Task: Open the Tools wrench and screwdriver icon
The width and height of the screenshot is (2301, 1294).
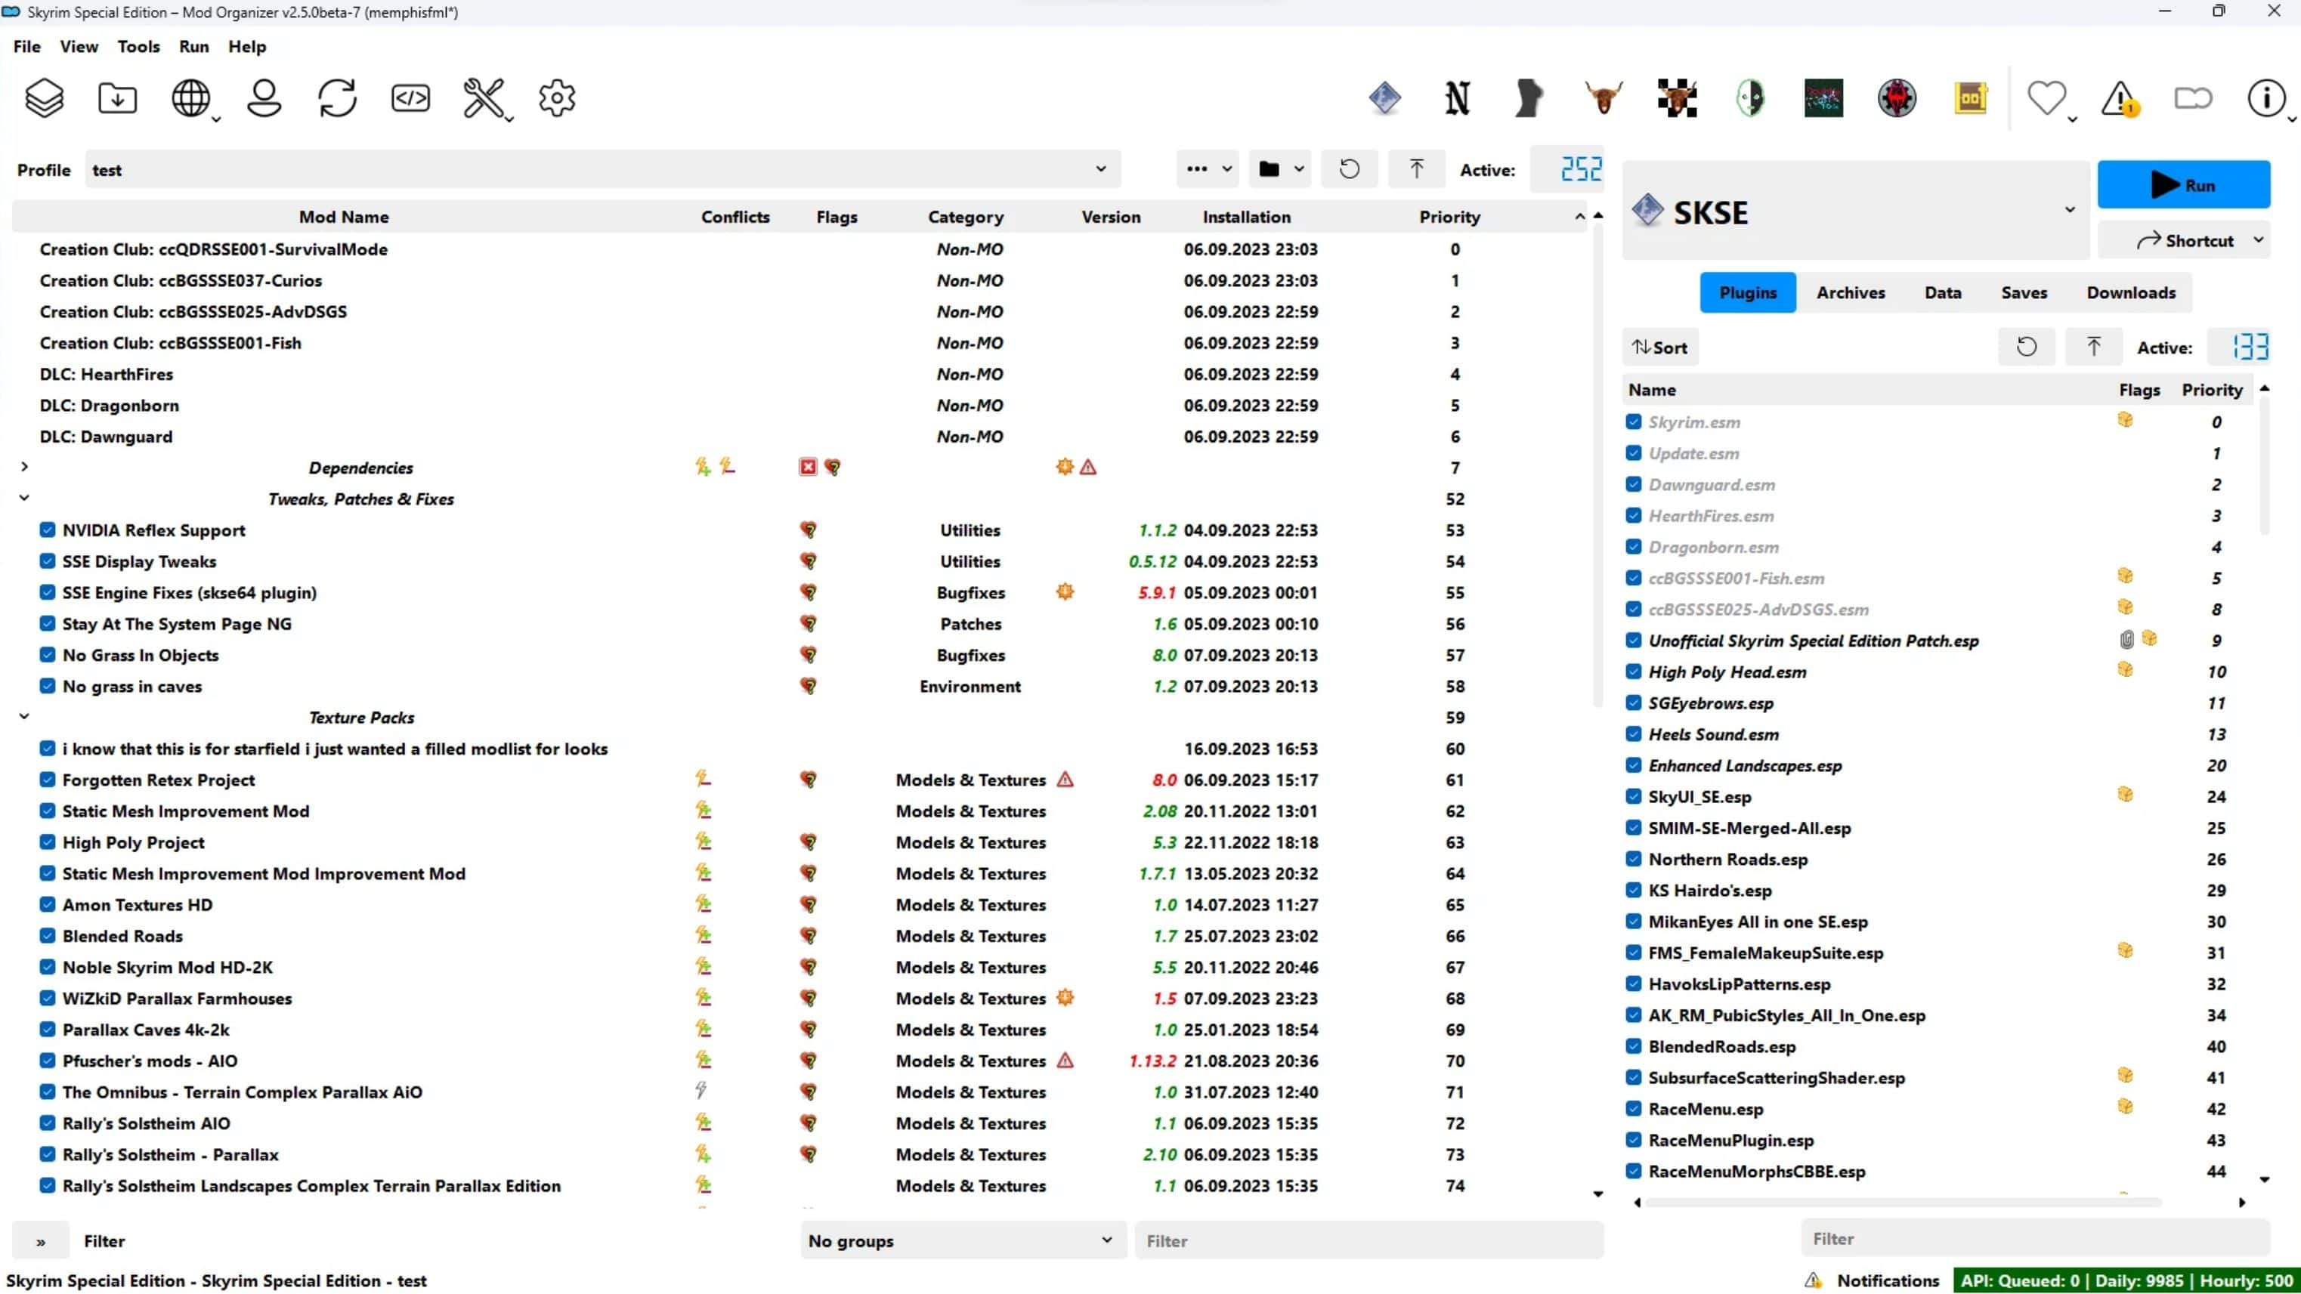Action: tap(483, 98)
